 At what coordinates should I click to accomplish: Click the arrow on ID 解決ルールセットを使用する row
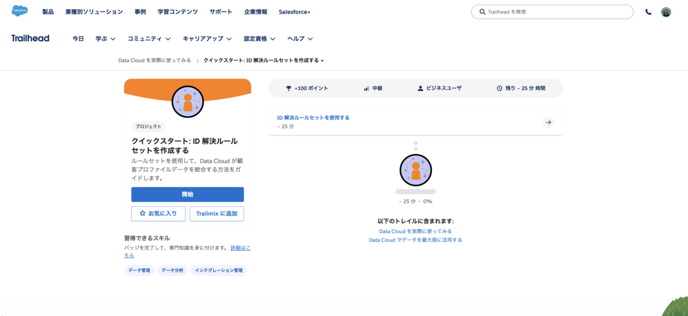click(x=548, y=122)
